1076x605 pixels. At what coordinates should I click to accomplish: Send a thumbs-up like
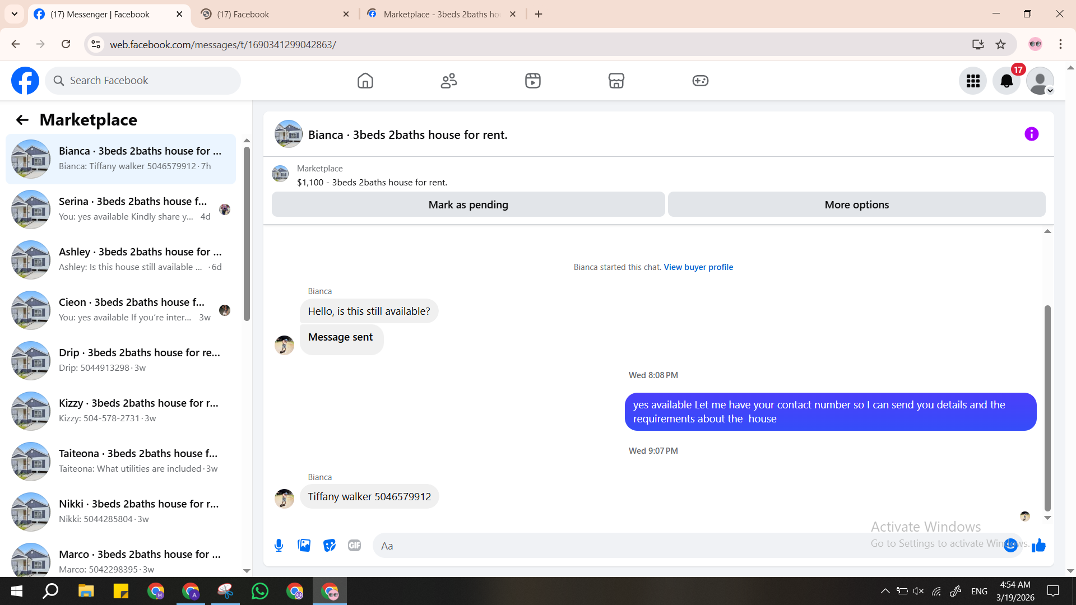tap(1038, 546)
